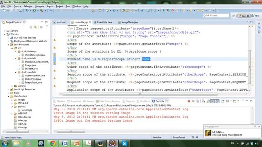Click the Open Console icon in Console toolbar
262x147 pixels.
tap(235, 101)
